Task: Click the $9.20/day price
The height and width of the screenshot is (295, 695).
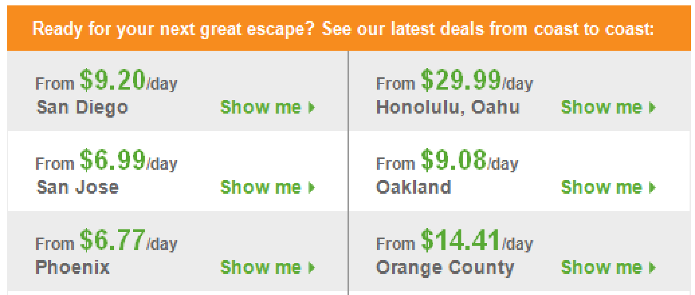Action: [x=128, y=81]
